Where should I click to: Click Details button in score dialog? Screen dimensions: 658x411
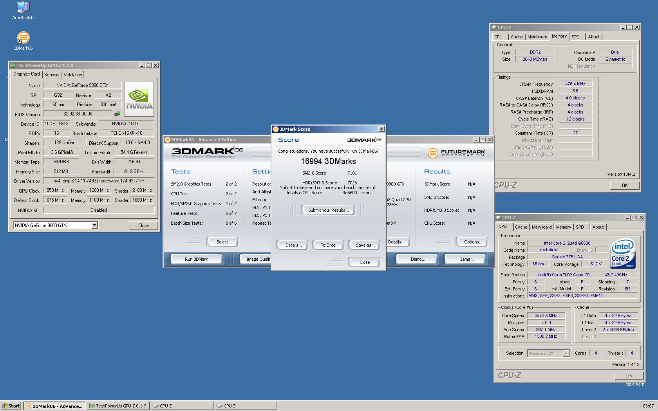tap(293, 245)
